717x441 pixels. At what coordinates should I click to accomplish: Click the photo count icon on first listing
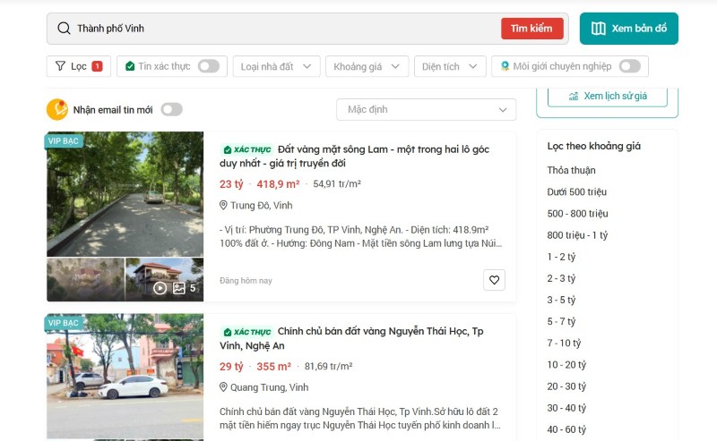coord(178,288)
